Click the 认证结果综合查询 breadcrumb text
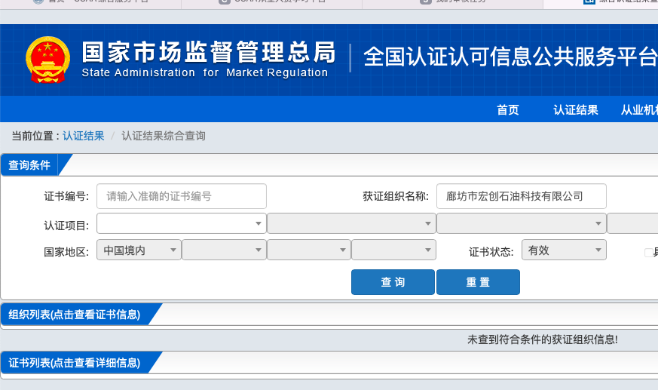The height and width of the screenshot is (390, 658). click(164, 136)
